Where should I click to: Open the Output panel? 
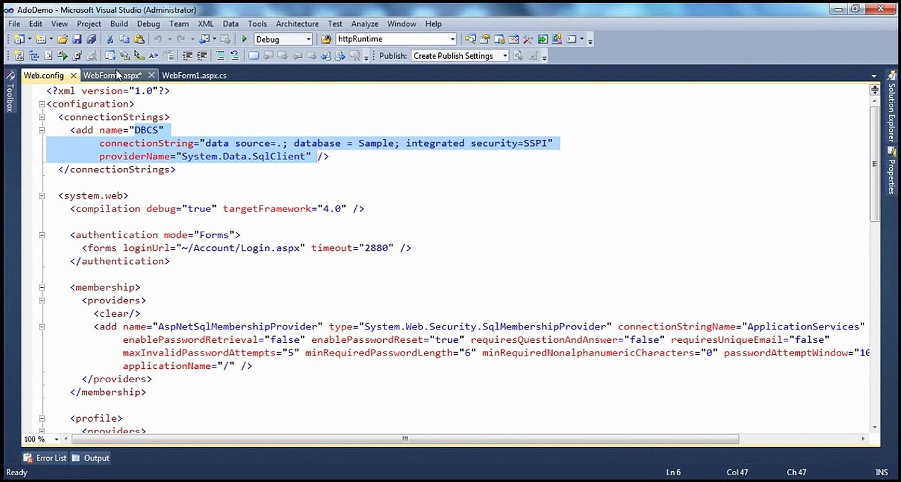pos(90,458)
